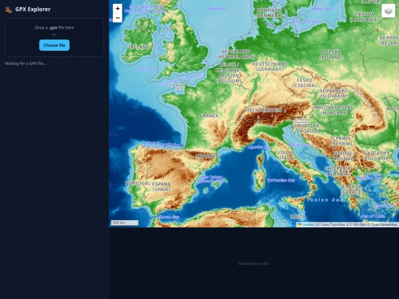Click the Celtic Sea label
Image resolution: width=399 pixels, height=299 pixels.
point(146,69)
